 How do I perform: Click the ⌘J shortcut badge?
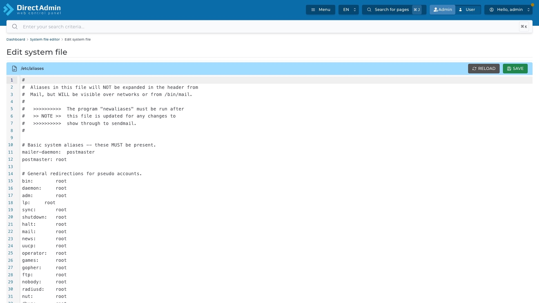point(416,10)
